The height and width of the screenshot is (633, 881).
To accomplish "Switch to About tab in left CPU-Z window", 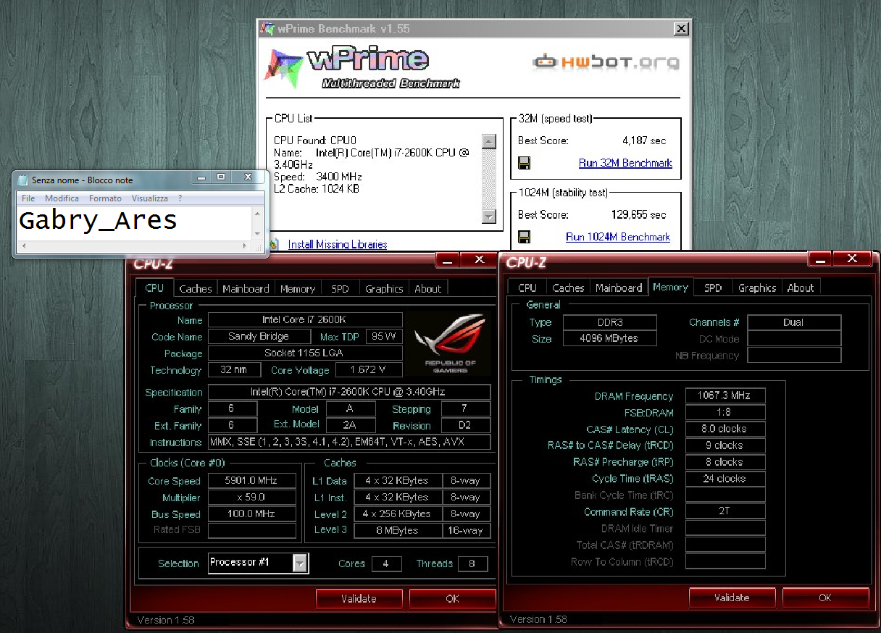I will pyautogui.click(x=428, y=288).
